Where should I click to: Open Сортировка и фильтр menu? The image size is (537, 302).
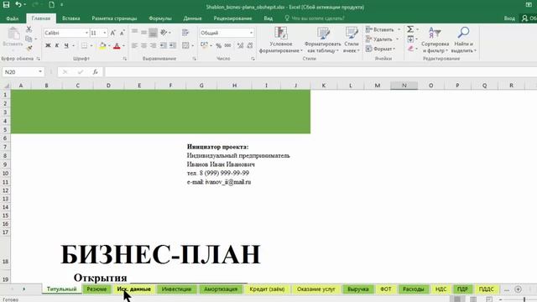pyautogui.click(x=435, y=39)
